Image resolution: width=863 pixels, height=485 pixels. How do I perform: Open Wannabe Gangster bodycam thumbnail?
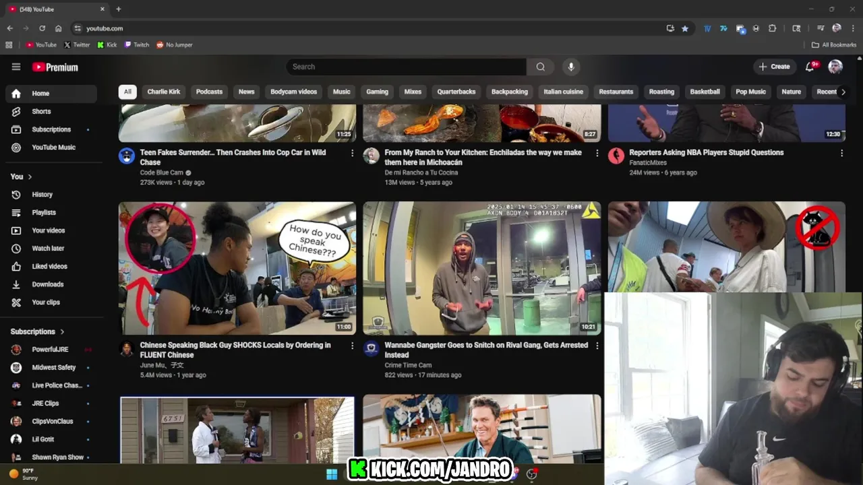(x=482, y=268)
